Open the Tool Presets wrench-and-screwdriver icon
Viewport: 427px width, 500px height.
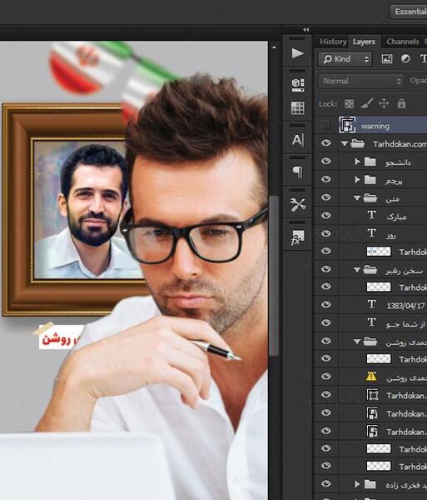tap(298, 204)
